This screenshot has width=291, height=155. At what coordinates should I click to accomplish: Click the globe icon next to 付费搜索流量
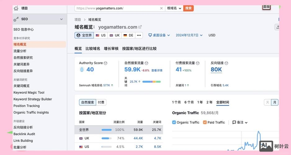pyautogui.click(x=198, y=63)
